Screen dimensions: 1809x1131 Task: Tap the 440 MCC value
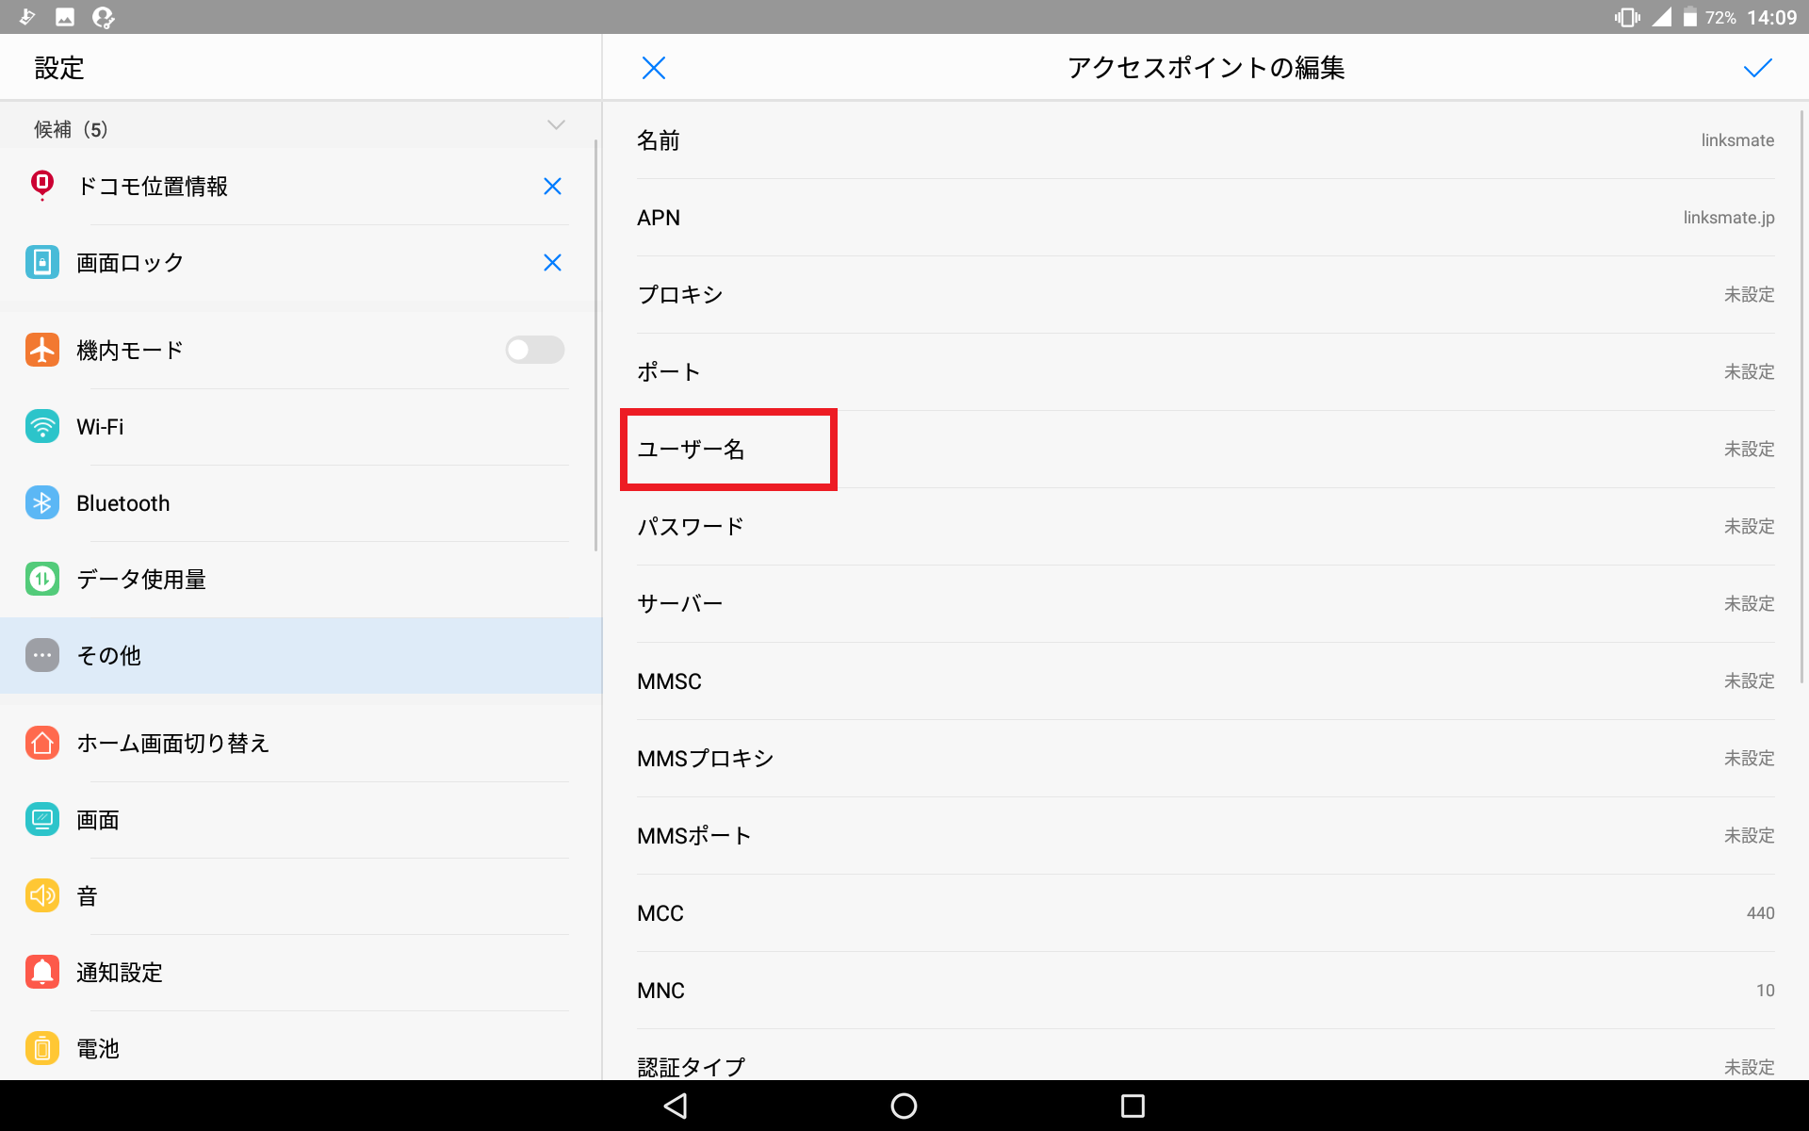[x=1760, y=913]
